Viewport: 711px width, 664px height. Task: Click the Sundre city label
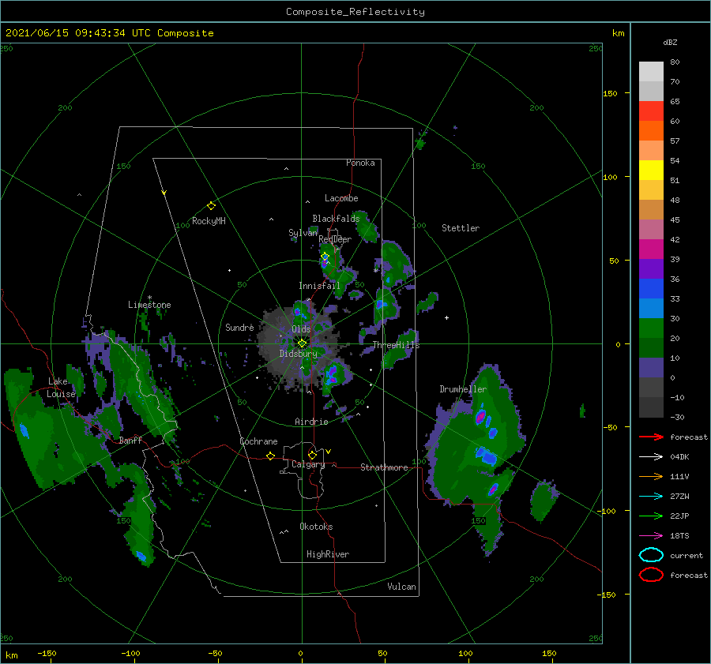(x=239, y=327)
